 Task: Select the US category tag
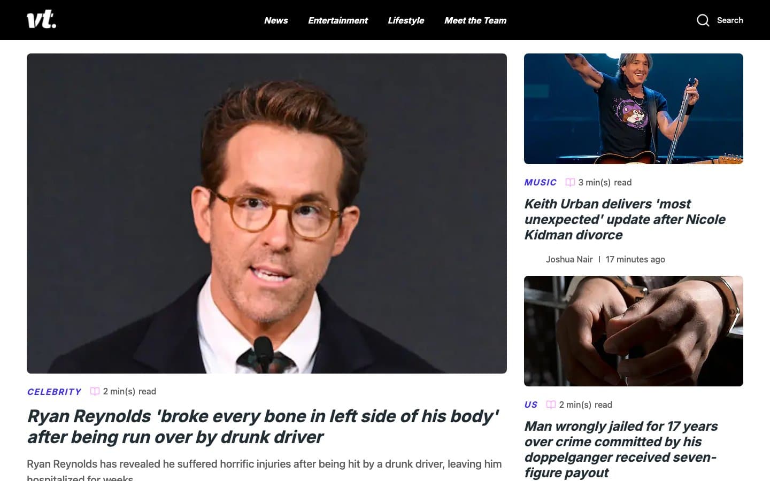531,405
